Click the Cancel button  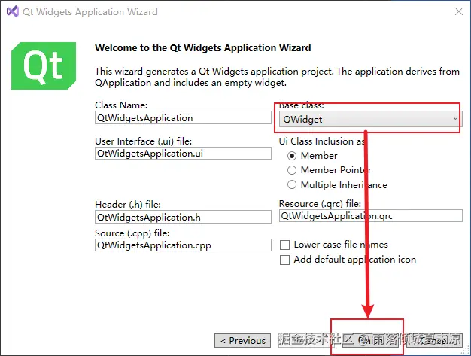point(434,341)
